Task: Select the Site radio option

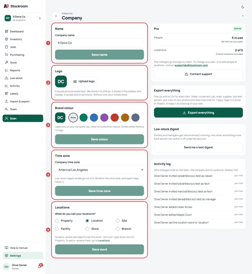Action: pyautogui.click(x=118, y=221)
